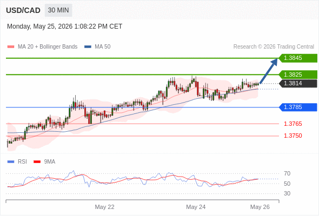Select the 1.3845 green resistance label
Image resolution: width=319 pixels, height=216 pixels.
[x=298, y=58]
